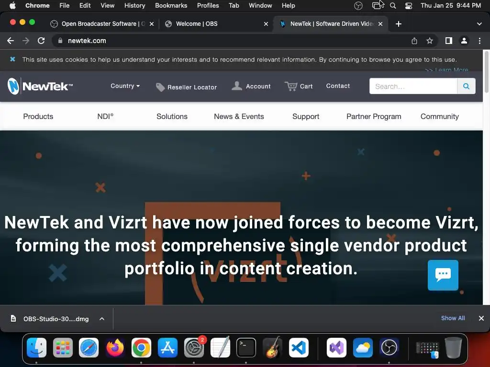Open Trash in the Dock
The width and height of the screenshot is (490, 367).
(453, 347)
